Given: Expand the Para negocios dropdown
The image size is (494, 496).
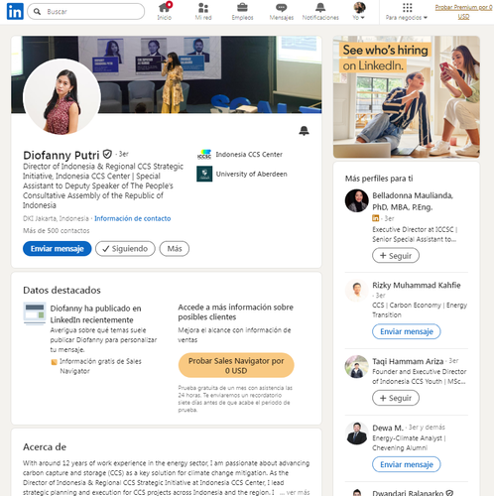Looking at the screenshot, I should 407,18.
